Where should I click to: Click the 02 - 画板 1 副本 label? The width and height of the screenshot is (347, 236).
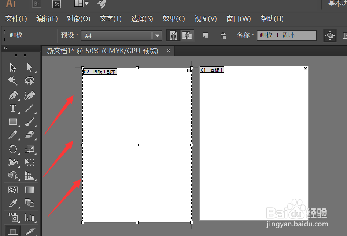click(x=100, y=72)
